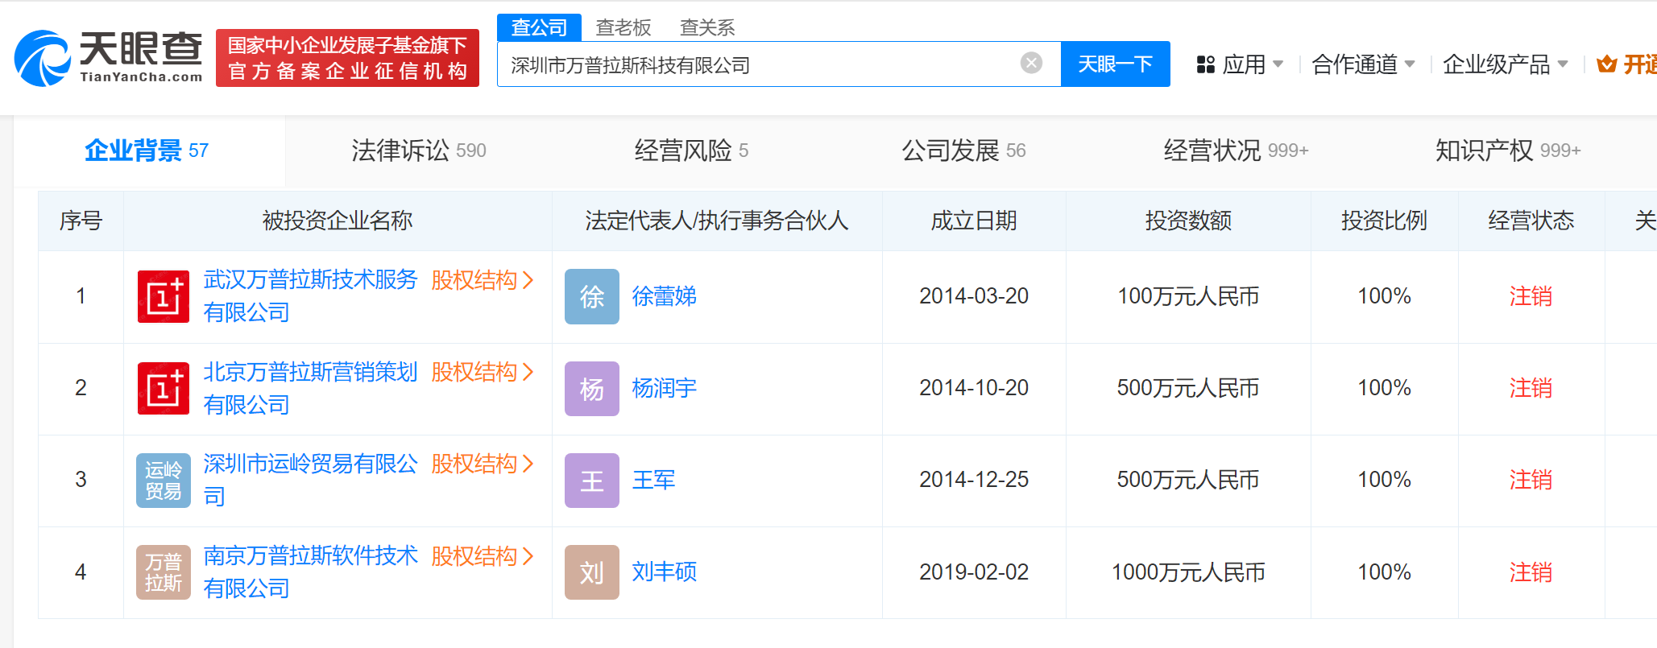Screen dimensions: 1657x648
Task: Open legal representative 徐蕾娣 profile
Action: (x=664, y=296)
